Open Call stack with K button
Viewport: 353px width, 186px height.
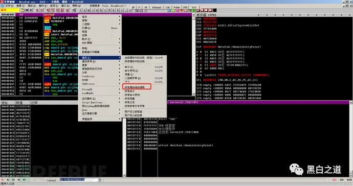(x=113, y=10)
